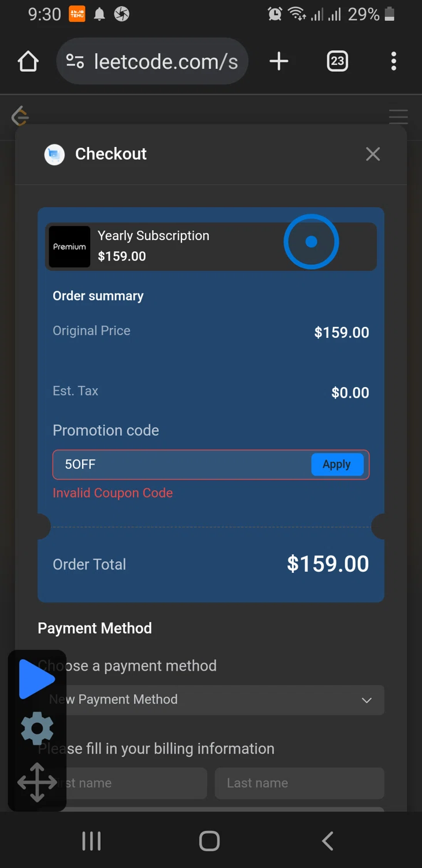This screenshot has width=422, height=868.
Task: Tap the browser home icon
Action: point(28,61)
